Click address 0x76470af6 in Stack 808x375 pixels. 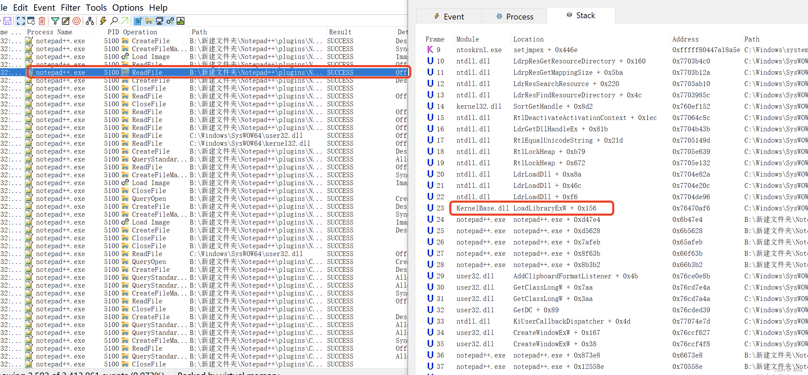(x=691, y=208)
